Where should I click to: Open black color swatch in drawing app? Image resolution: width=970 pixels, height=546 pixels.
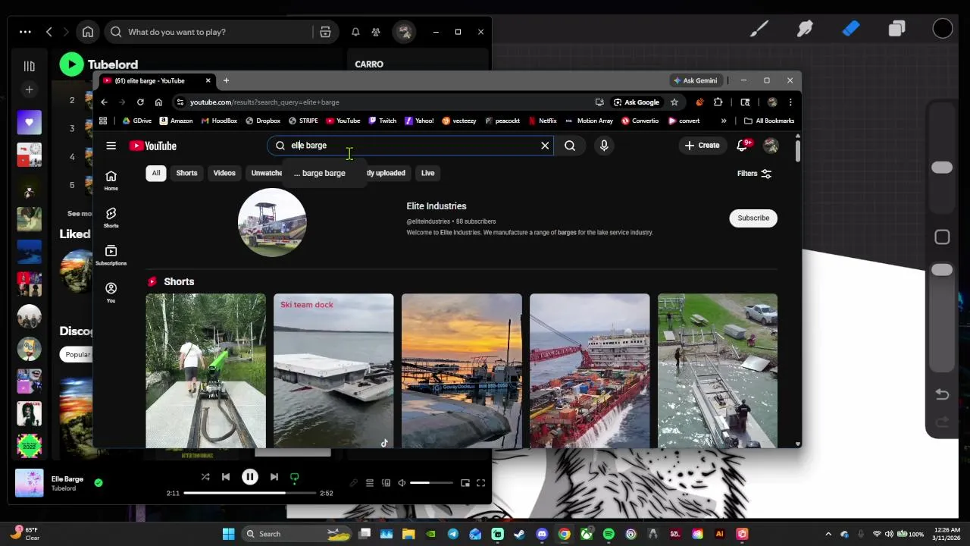[x=943, y=29]
